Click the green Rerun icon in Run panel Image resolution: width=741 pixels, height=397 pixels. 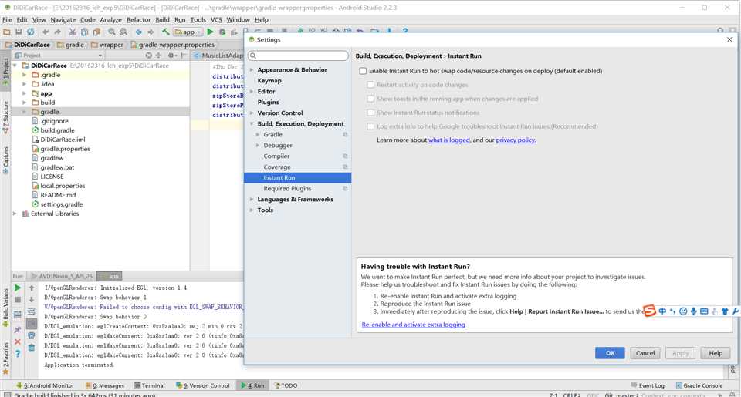coord(18,288)
